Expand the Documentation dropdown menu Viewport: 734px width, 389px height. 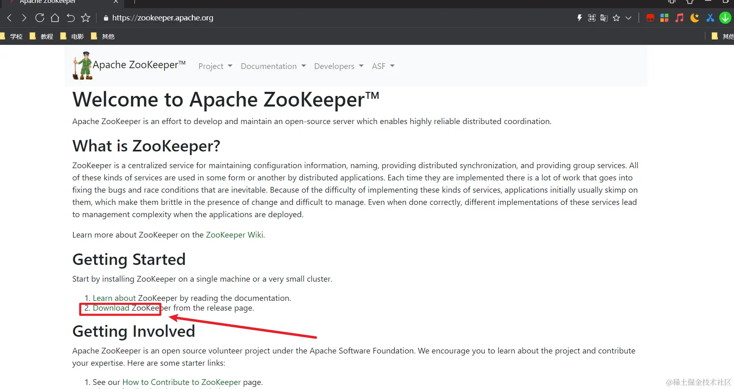(273, 66)
